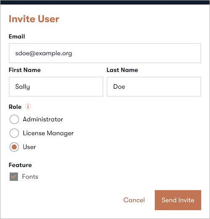Screen dimensions: 210x219
Task: Click the Feature section label
Action: [x=20, y=165]
